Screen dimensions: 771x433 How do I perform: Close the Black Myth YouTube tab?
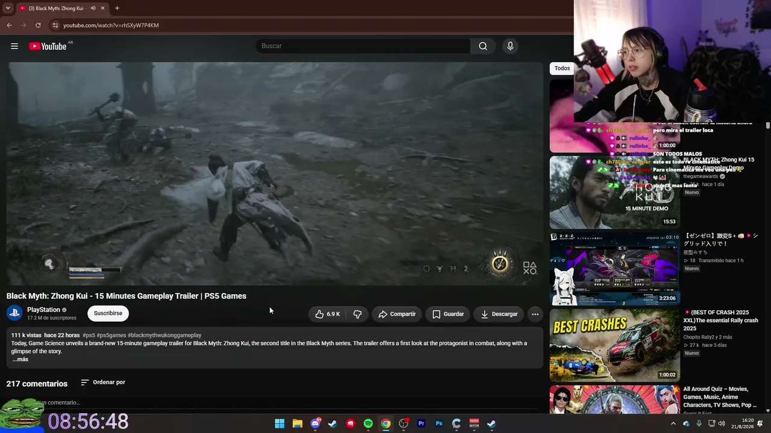point(103,8)
